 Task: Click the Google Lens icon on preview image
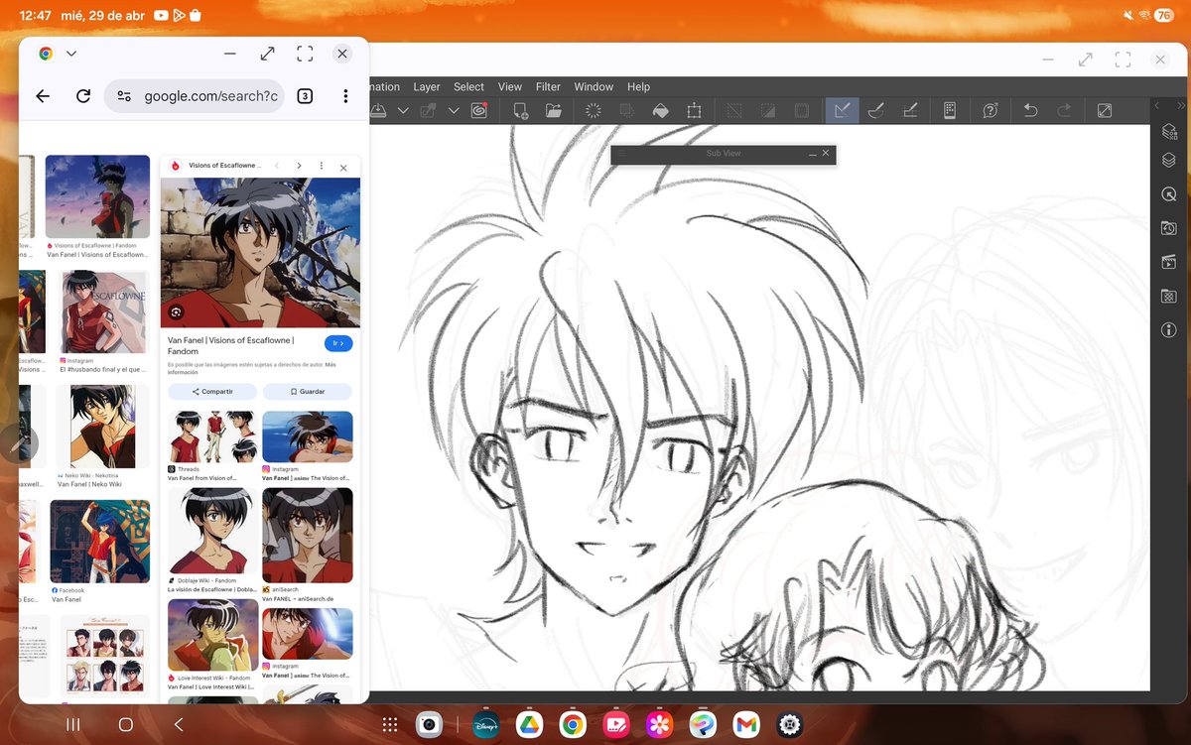pos(176,311)
